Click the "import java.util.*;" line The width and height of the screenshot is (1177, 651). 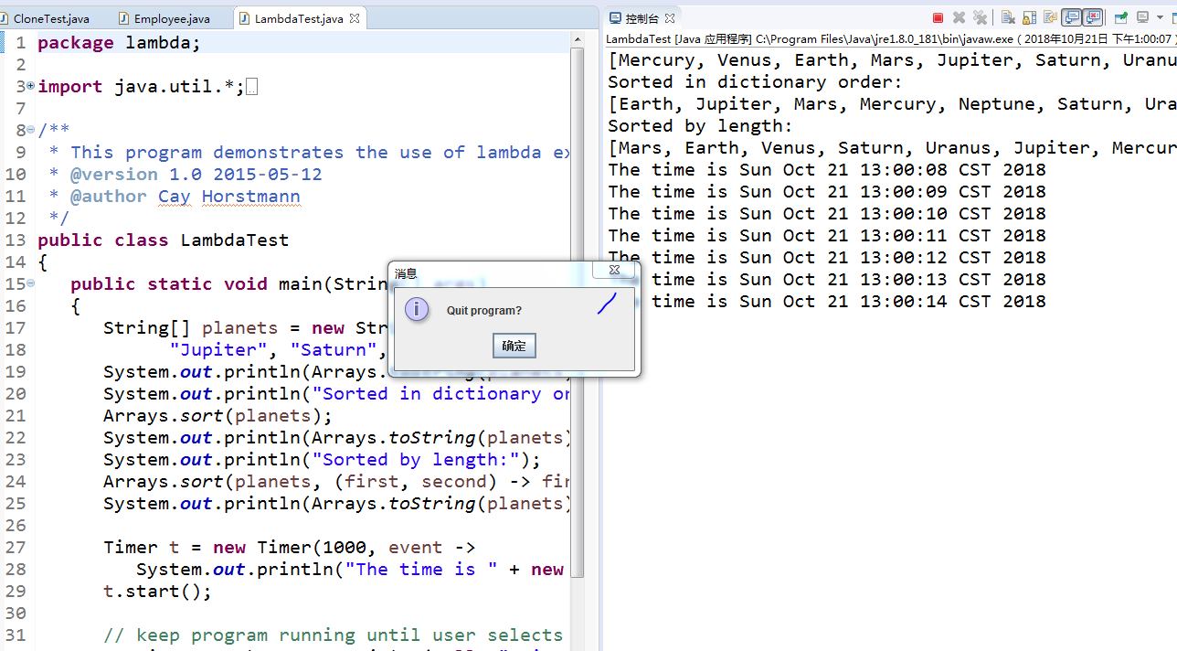(142, 86)
